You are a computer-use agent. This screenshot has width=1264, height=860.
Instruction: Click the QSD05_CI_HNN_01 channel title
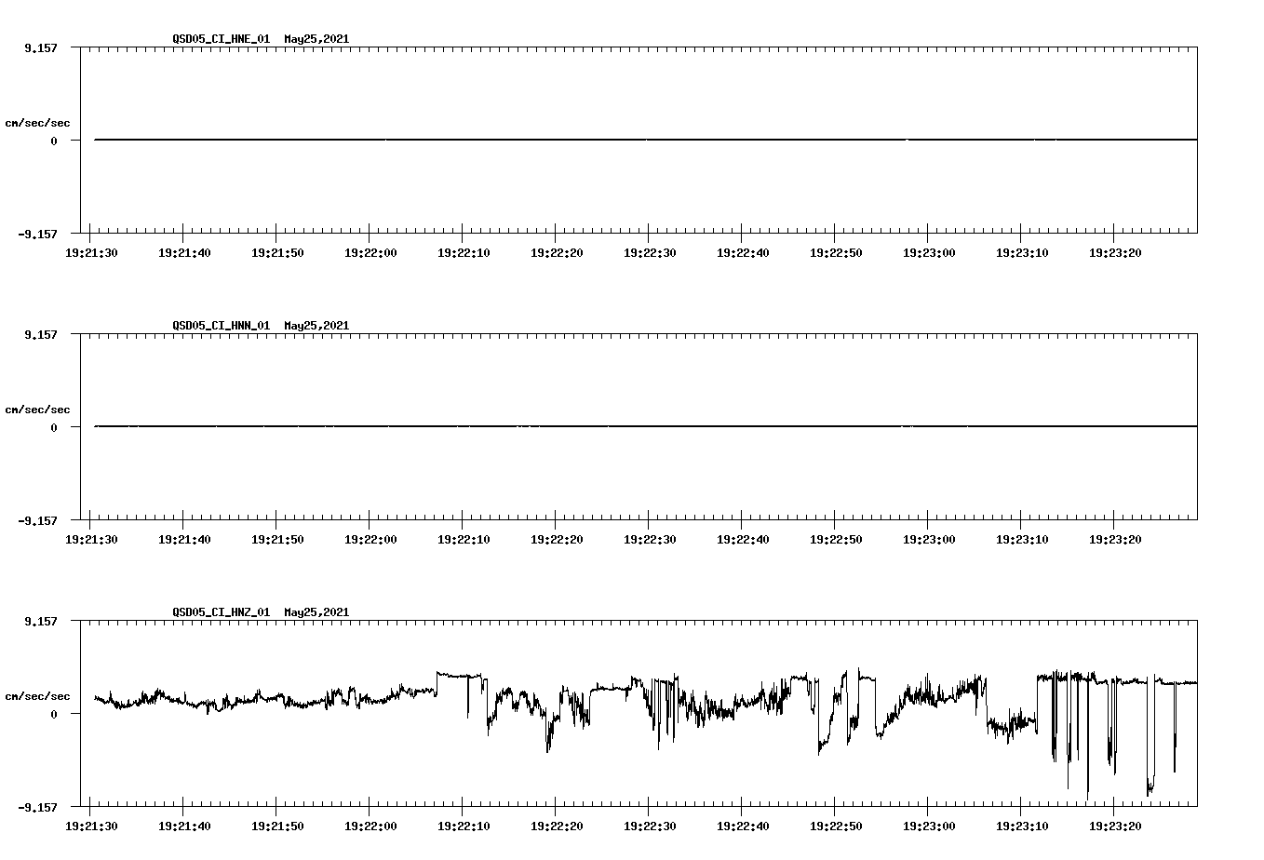219,326
